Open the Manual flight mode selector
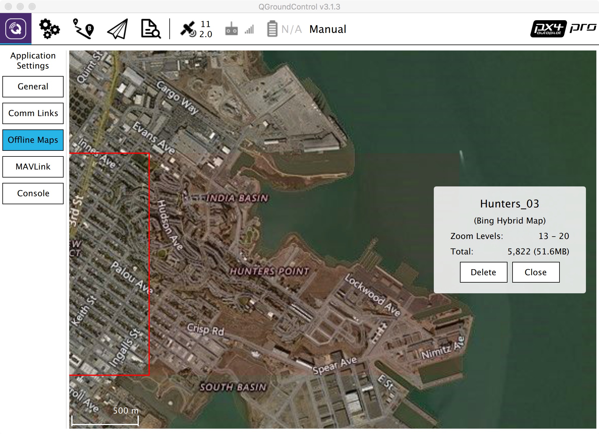This screenshot has width=599, height=434. coord(327,29)
